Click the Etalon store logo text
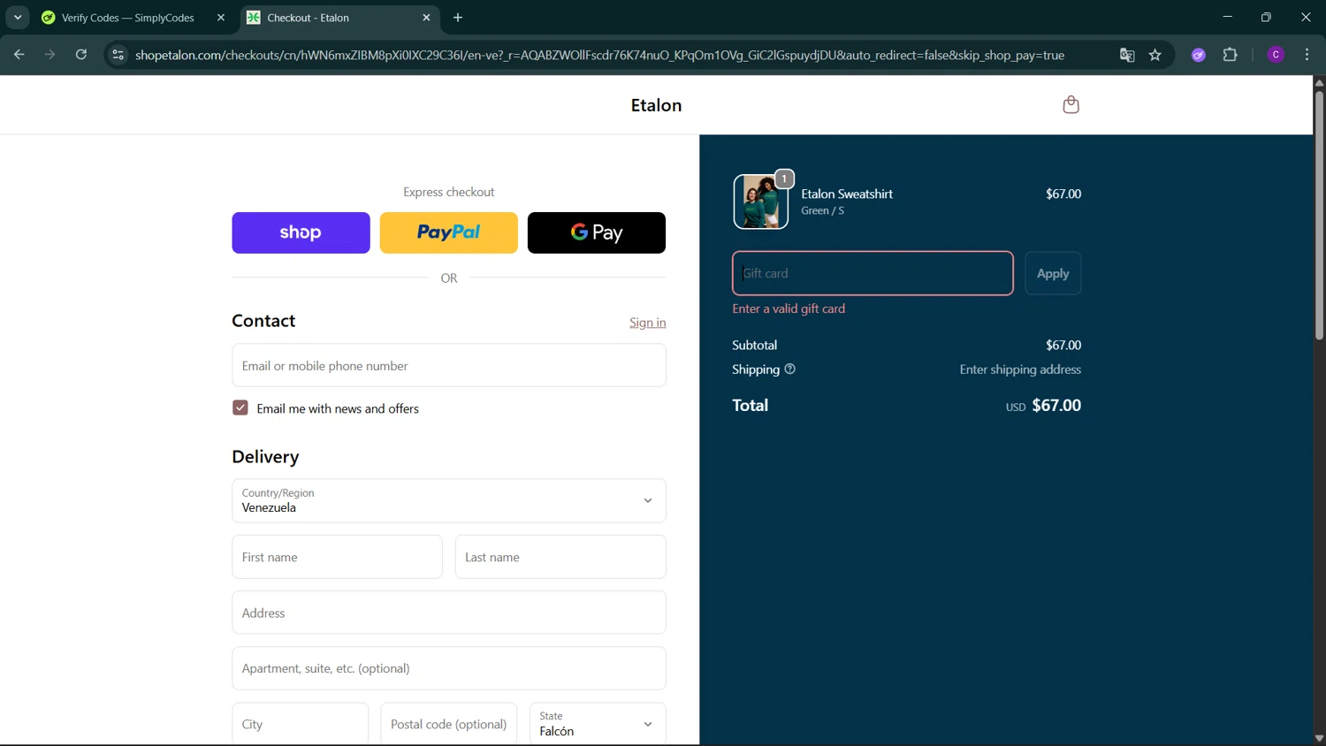Screen dimensions: 1326x746 pyautogui.click(x=656, y=105)
